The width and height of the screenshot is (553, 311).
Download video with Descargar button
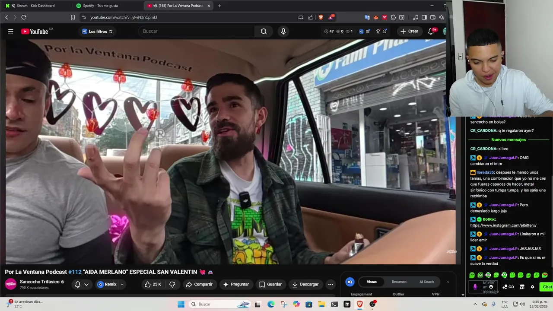point(305,284)
